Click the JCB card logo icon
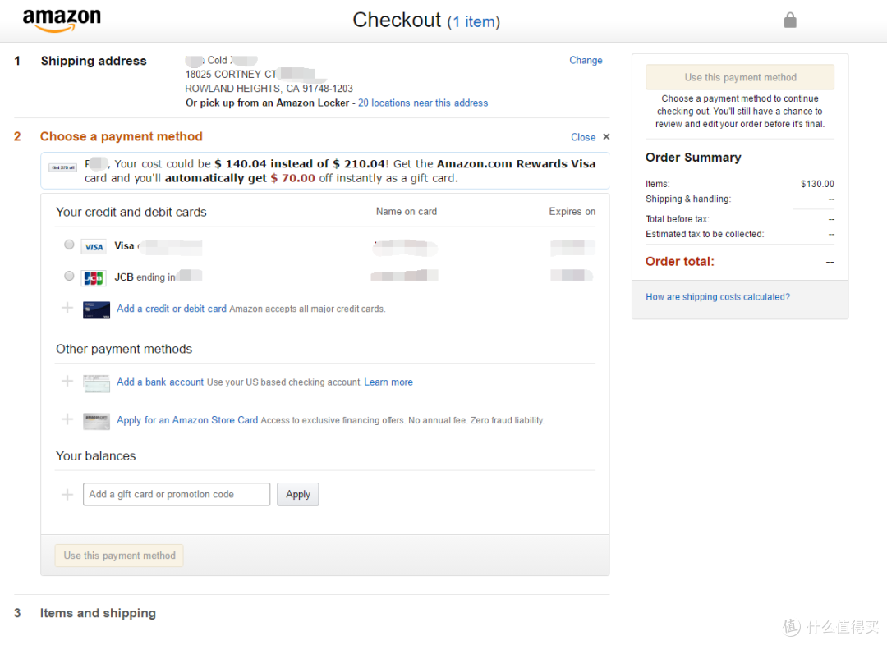This screenshot has height=645, width=887. pos(94,277)
